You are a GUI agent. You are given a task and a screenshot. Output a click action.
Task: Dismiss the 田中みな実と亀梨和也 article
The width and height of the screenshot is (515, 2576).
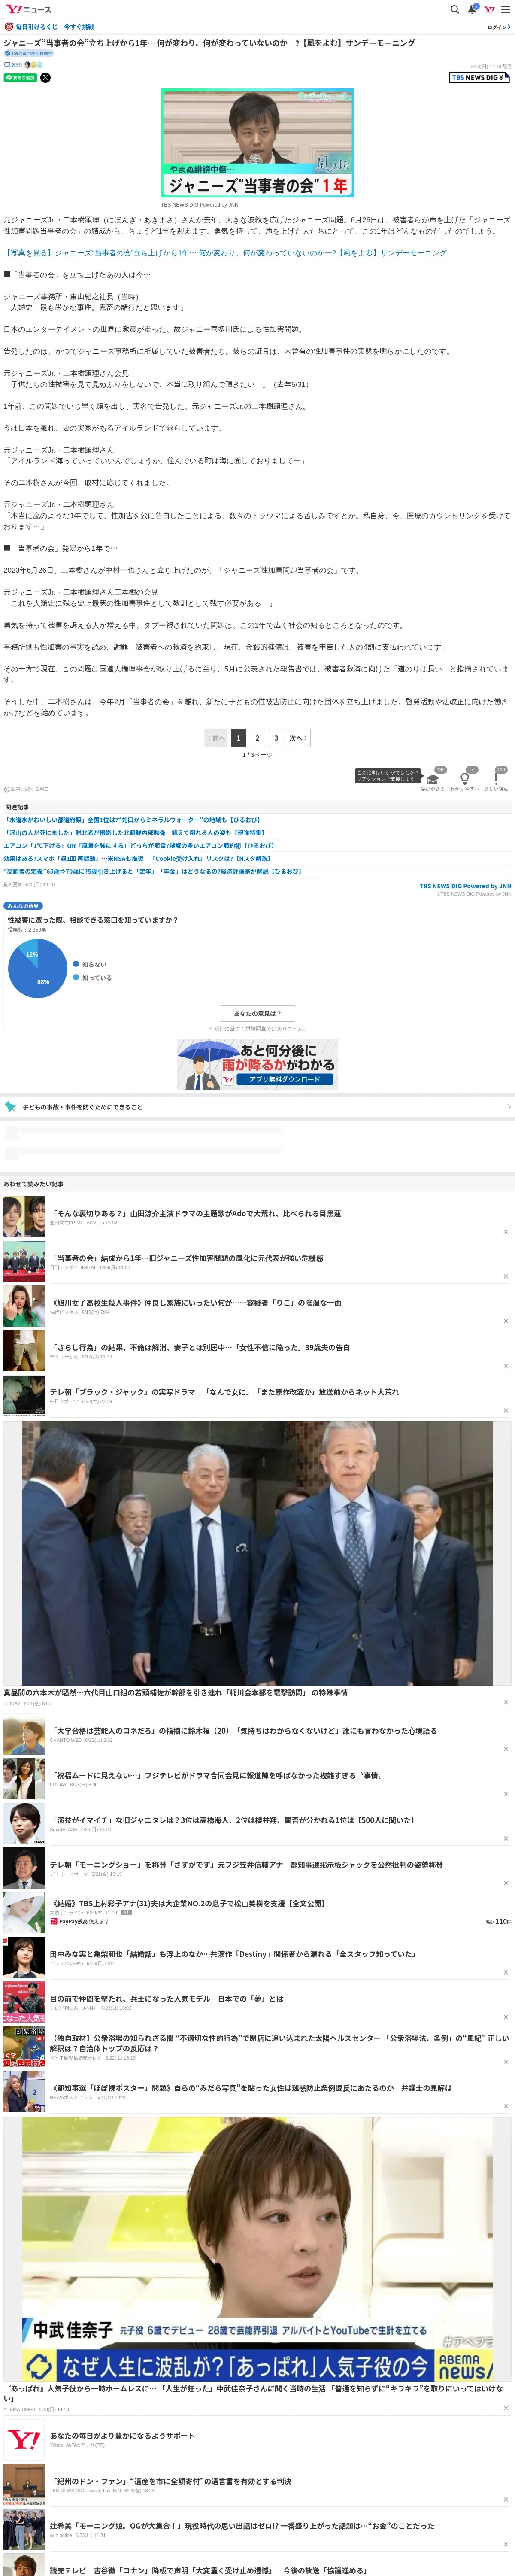tap(505, 1972)
